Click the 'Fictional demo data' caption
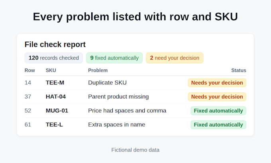 click(x=135, y=150)
